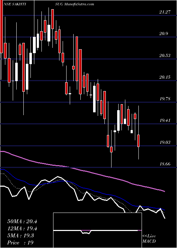
Task: Click the NSE SAKHTI title text
Action: pos(14,4)
